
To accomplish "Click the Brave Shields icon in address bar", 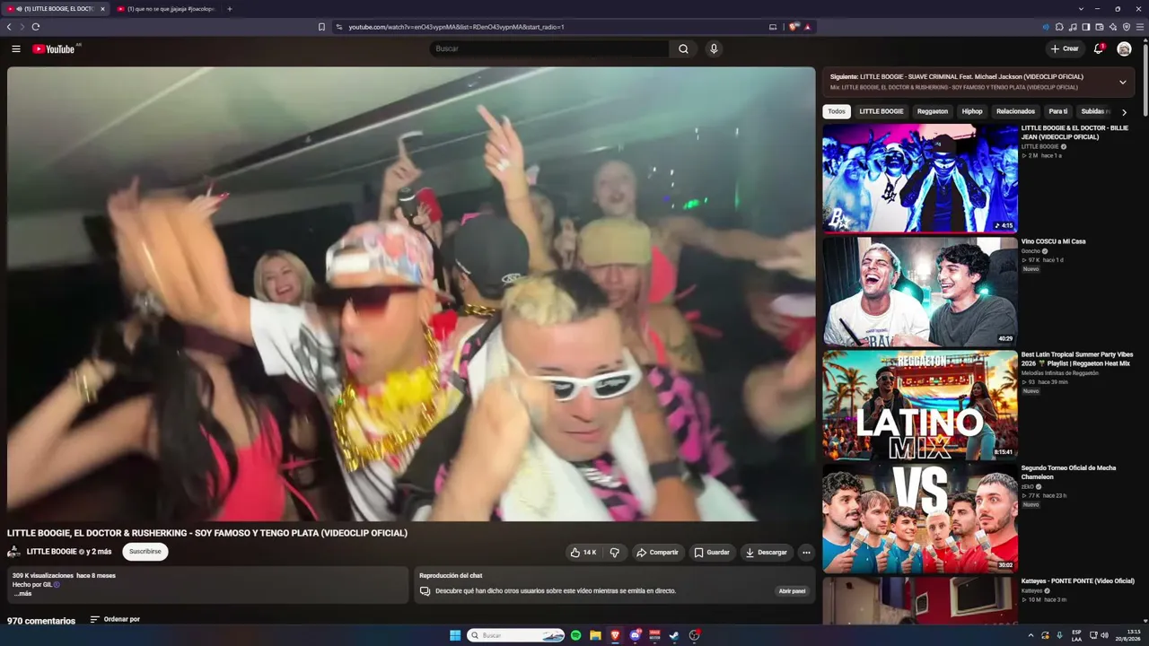I will click(x=794, y=27).
